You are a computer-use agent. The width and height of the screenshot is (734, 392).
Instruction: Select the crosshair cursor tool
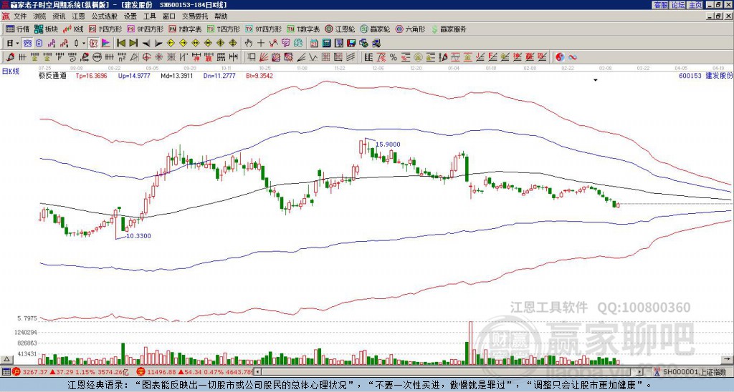point(261,43)
